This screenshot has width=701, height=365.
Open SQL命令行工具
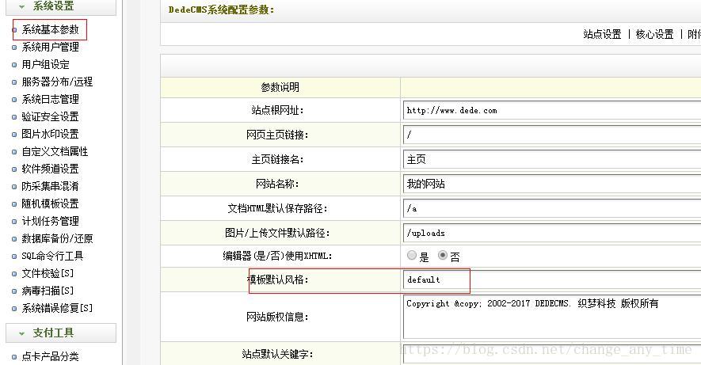coord(52,256)
